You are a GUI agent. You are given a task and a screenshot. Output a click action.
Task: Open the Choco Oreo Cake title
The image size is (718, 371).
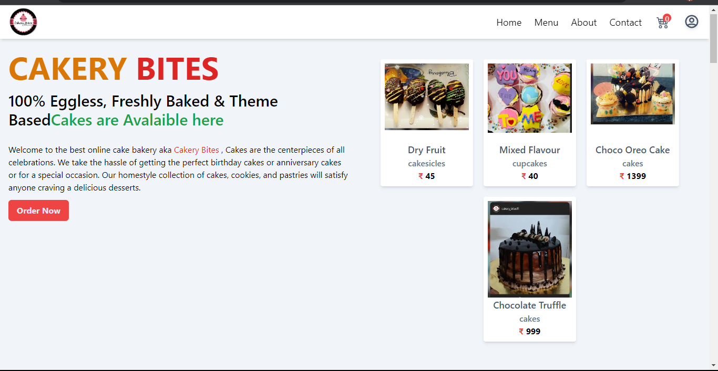[x=632, y=150]
